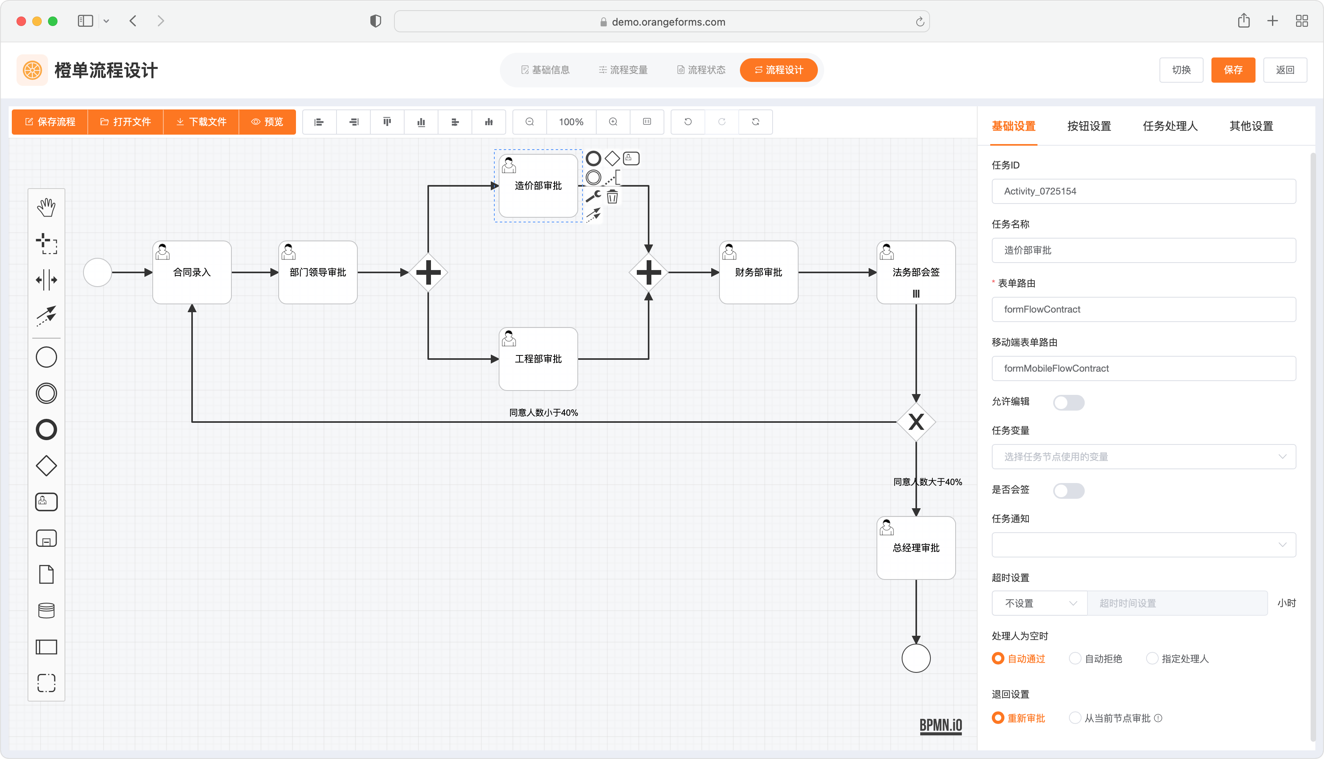Open the 超时设置 不设置 dropdown

[1039, 603]
